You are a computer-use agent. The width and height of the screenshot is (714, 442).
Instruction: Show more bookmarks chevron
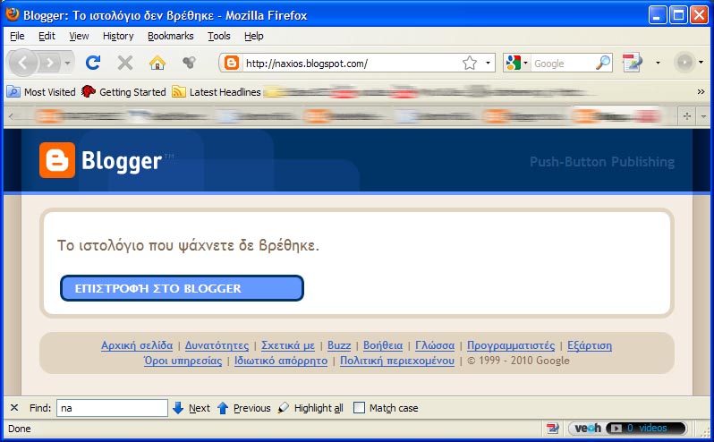[x=701, y=92]
